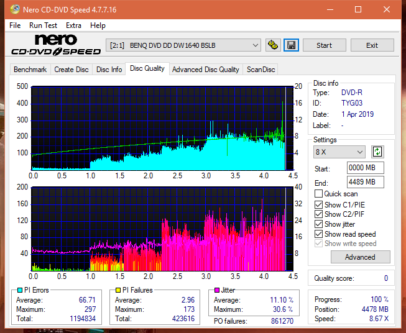The width and height of the screenshot is (406, 333).
Task: Click the Position 4478 MB value
Action: coord(375,309)
